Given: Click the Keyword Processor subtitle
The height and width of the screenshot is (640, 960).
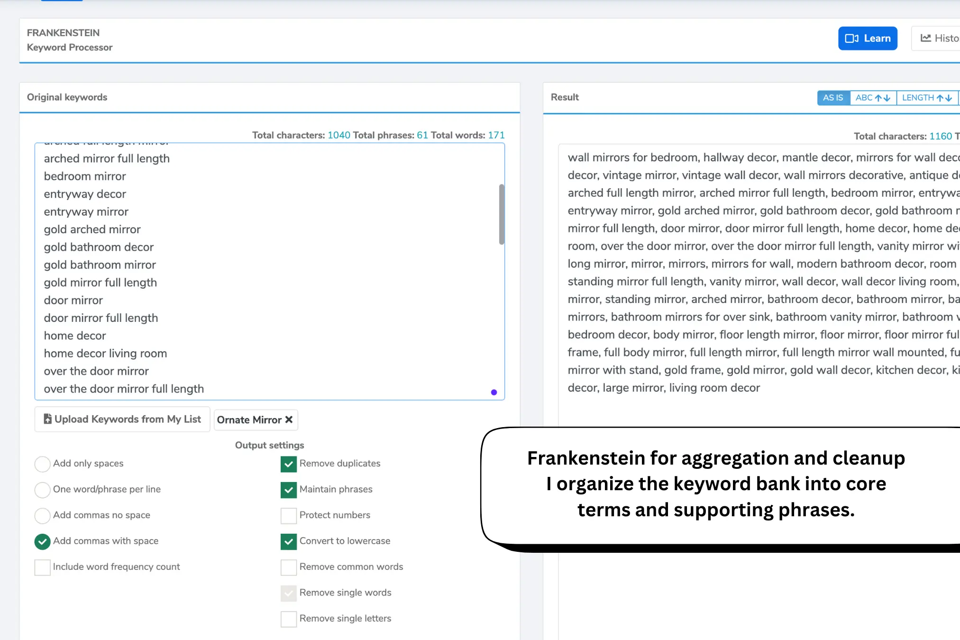Looking at the screenshot, I should [x=70, y=47].
